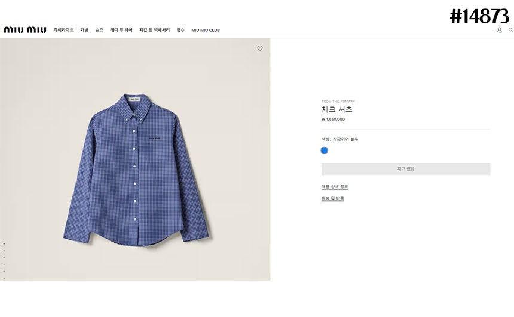Go to homepage via Miu Miu logo
Image resolution: width=514 pixels, height=317 pixels.
(x=25, y=30)
